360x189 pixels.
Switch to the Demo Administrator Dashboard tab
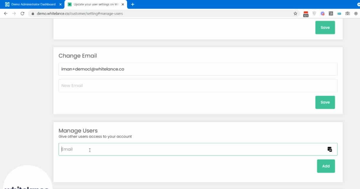point(34,4)
